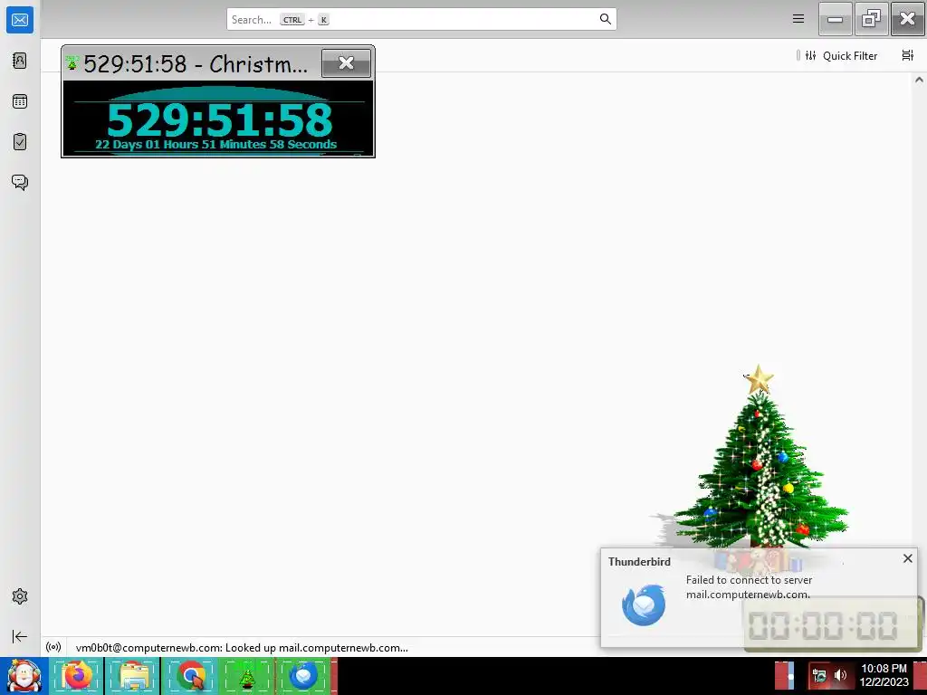Viewport: 927px width, 695px height.
Task: Click the Santa Start button
Action: 23,675
